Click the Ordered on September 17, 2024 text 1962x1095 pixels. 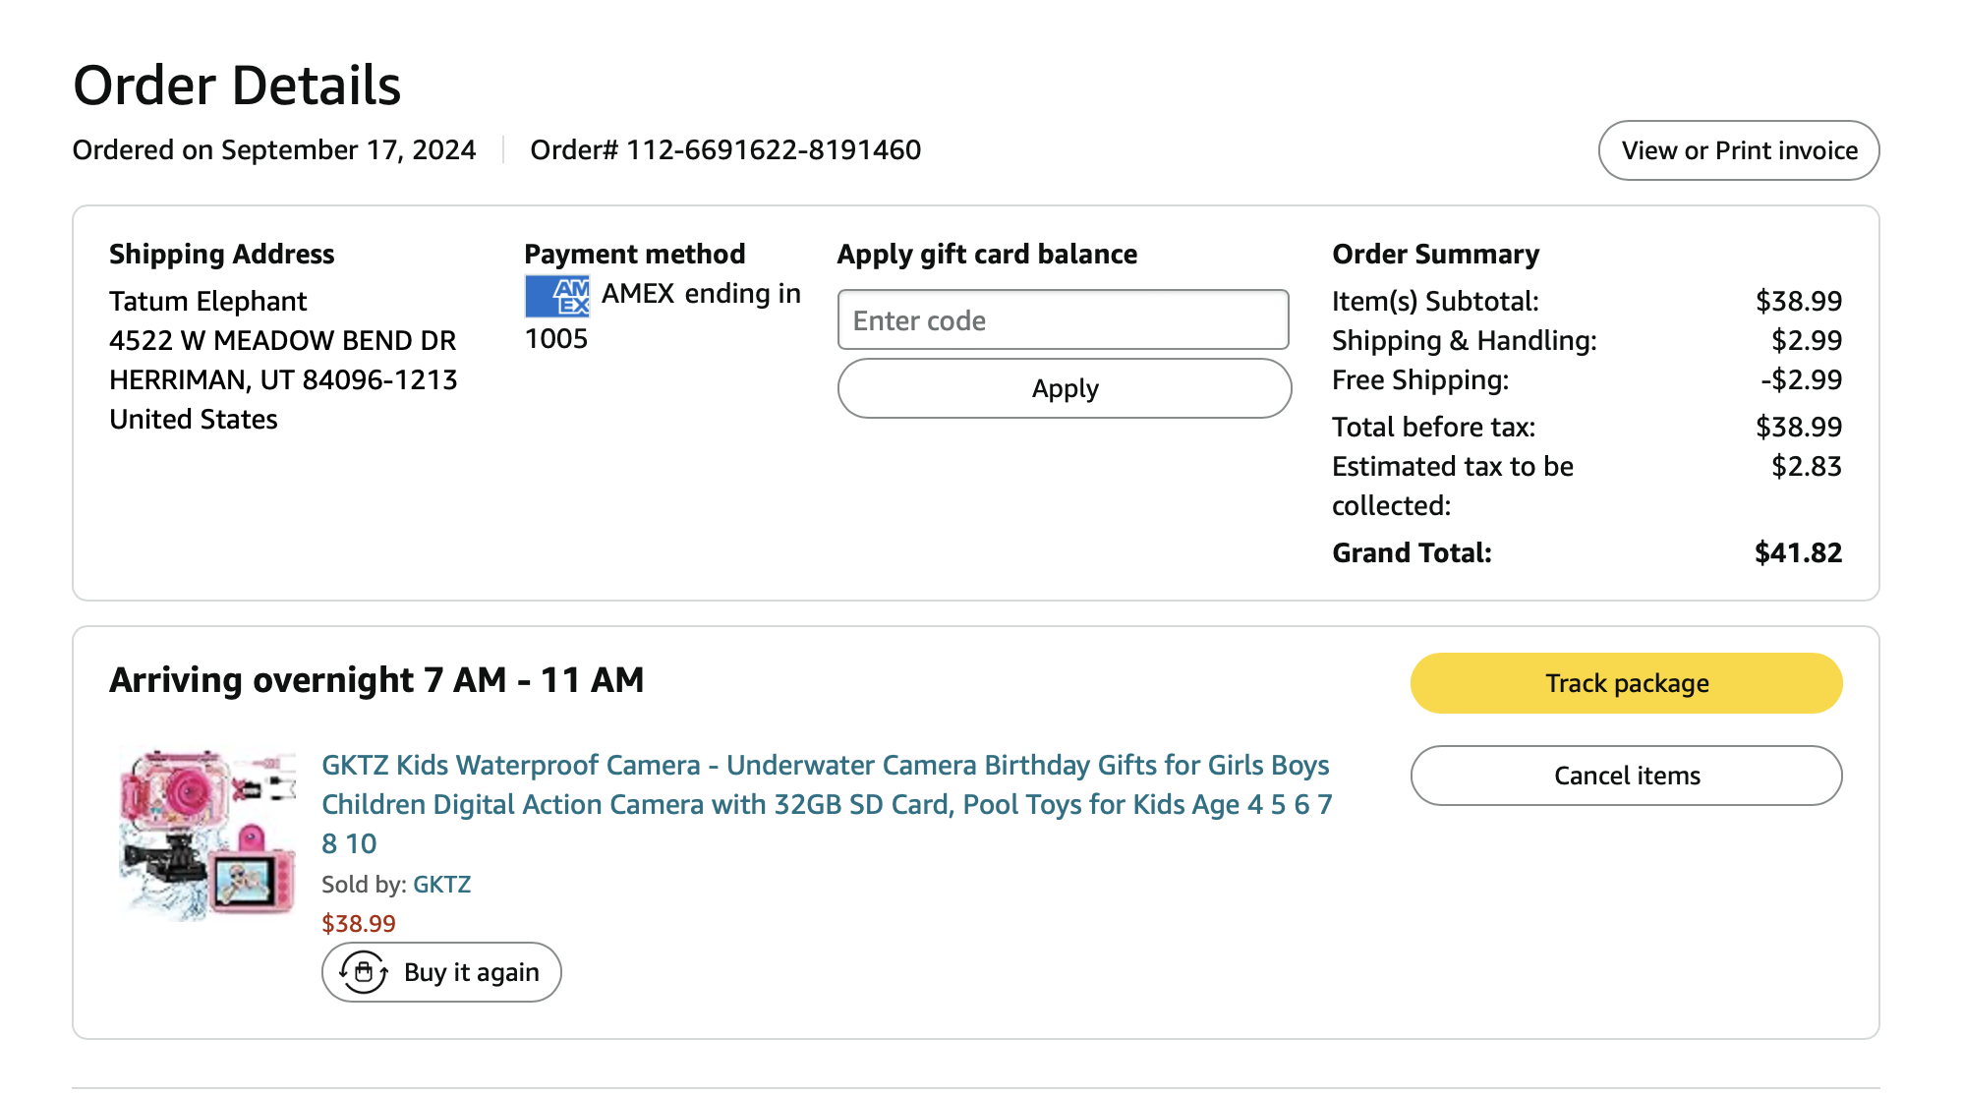coord(274,149)
